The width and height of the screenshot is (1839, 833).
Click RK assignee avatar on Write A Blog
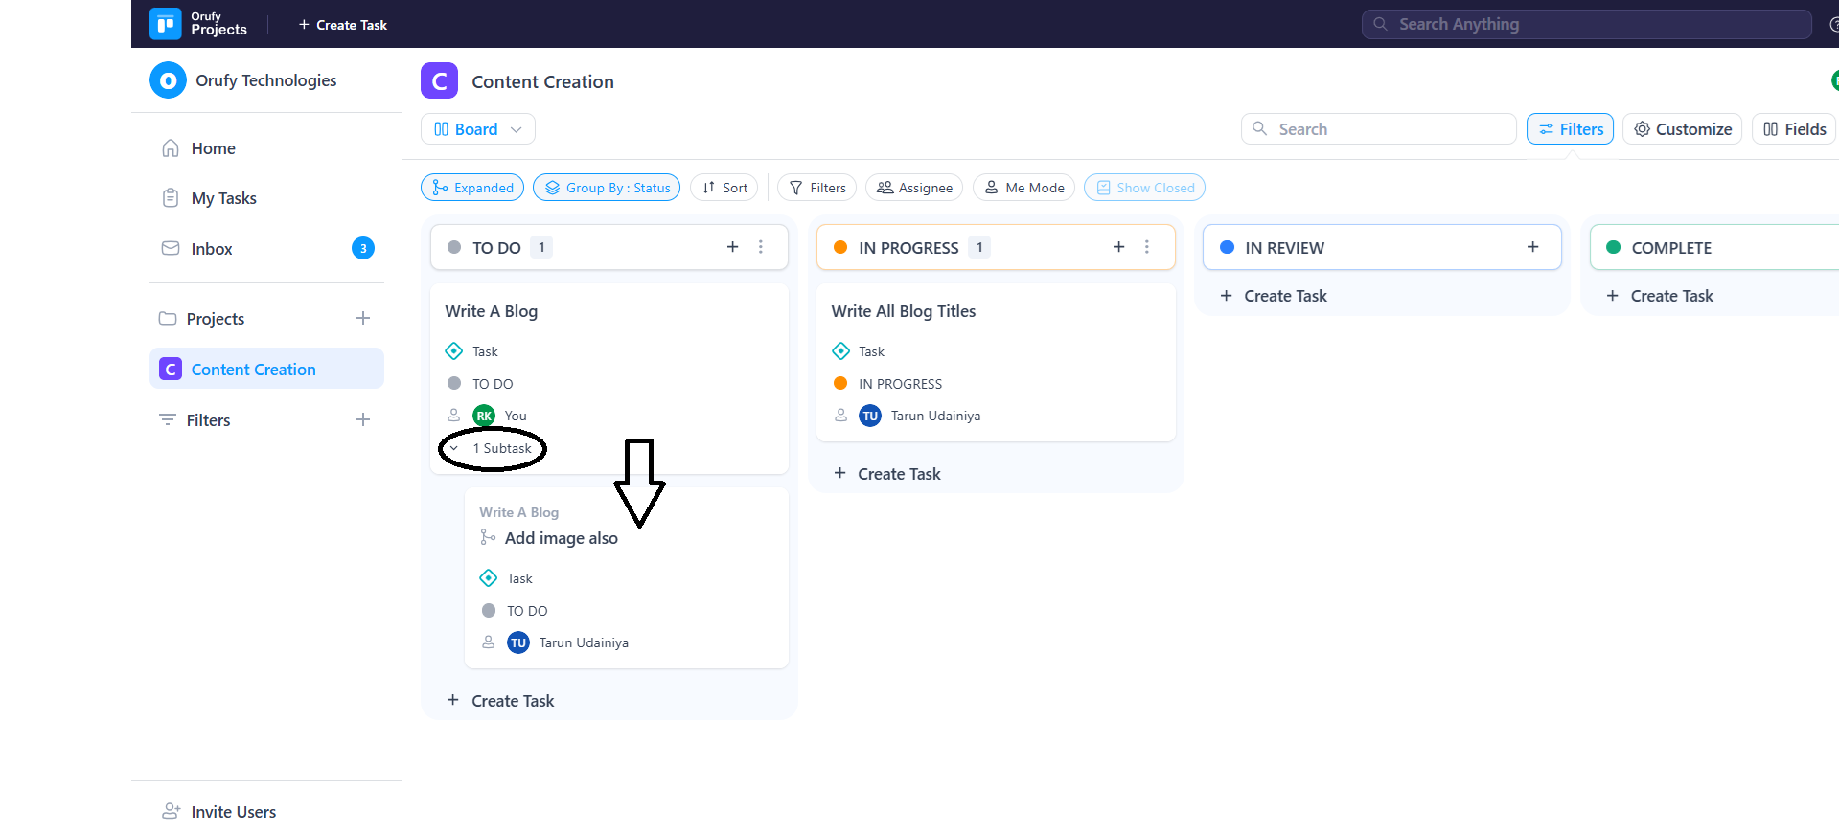484,416
